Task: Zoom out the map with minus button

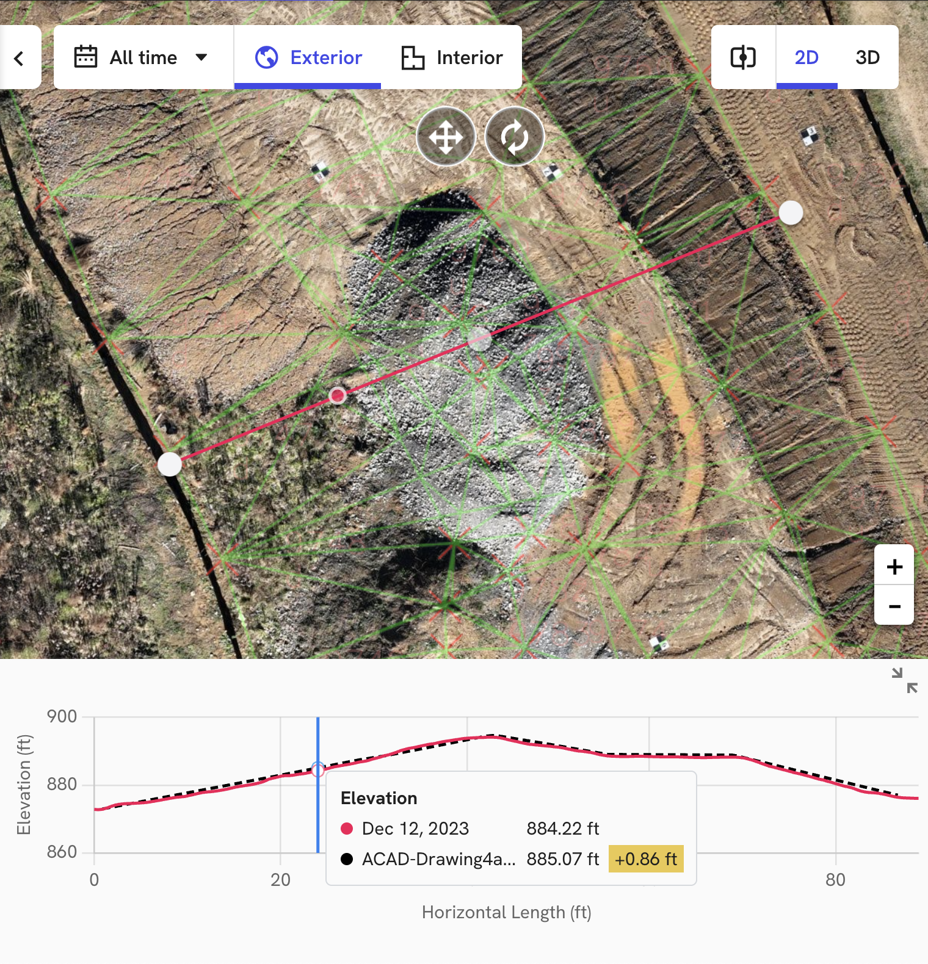Action: pyautogui.click(x=894, y=606)
